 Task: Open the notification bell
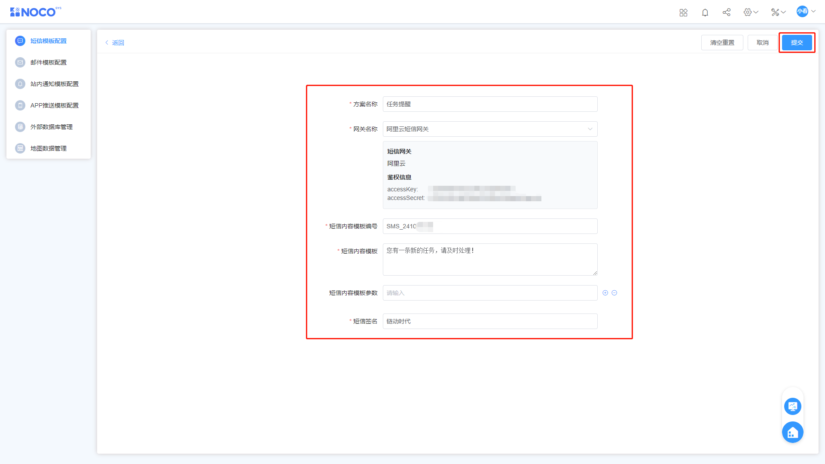tap(705, 12)
